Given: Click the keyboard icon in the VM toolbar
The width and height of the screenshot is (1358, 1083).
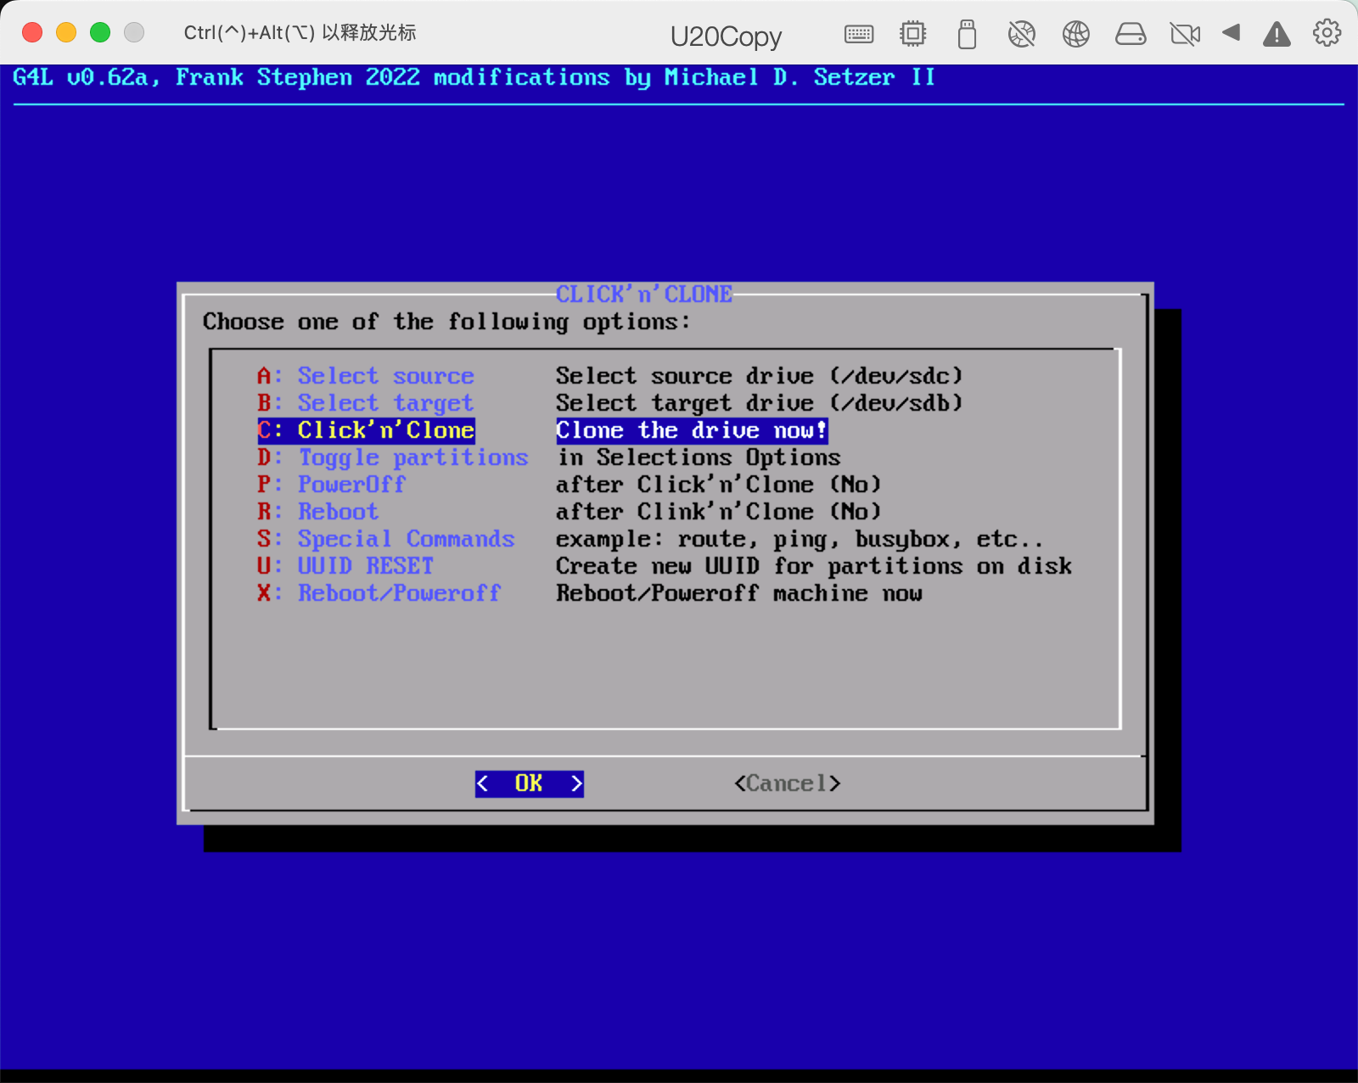Looking at the screenshot, I should point(858,34).
